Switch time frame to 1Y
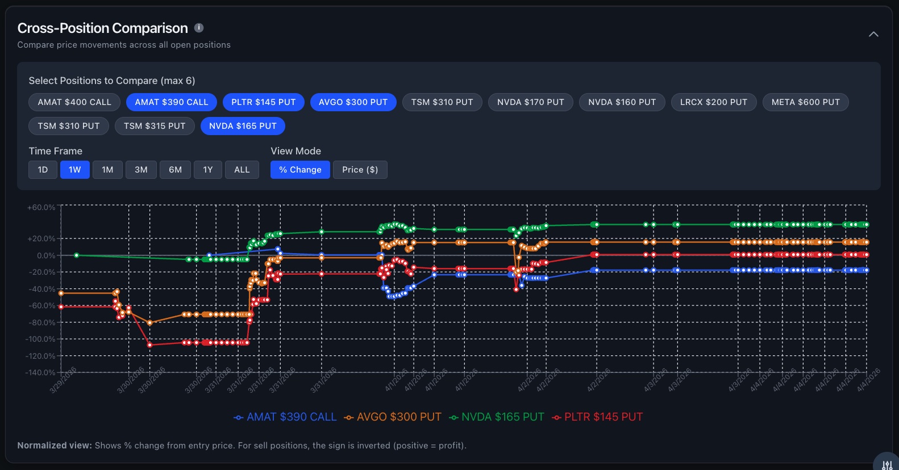 pyautogui.click(x=208, y=170)
